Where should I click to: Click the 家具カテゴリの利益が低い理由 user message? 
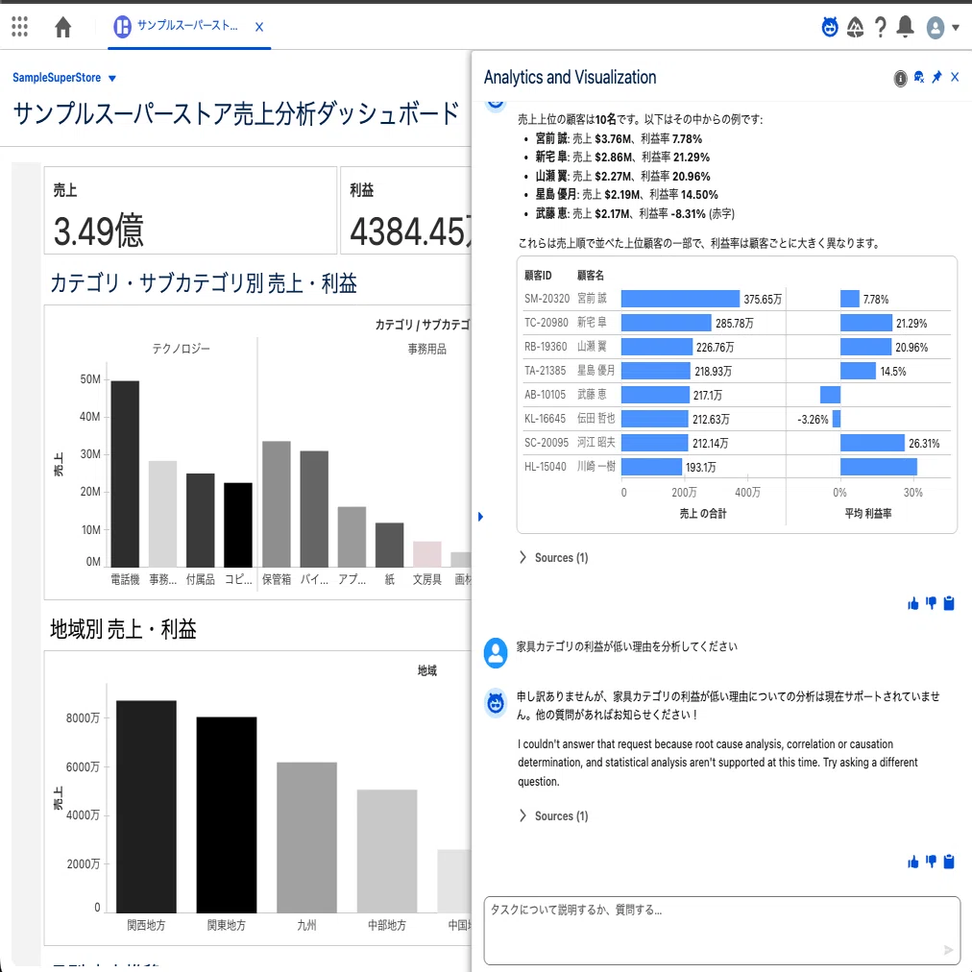(x=627, y=646)
